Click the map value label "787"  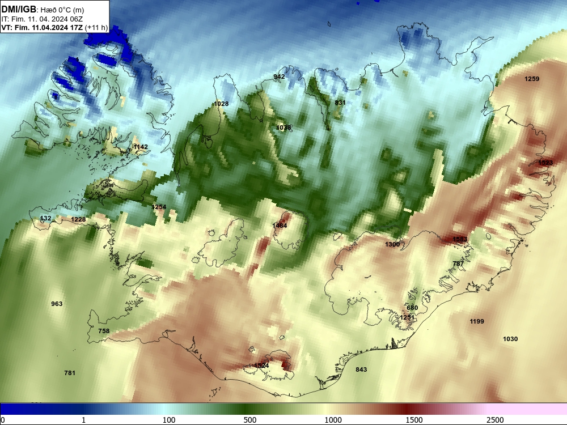pyautogui.click(x=458, y=263)
